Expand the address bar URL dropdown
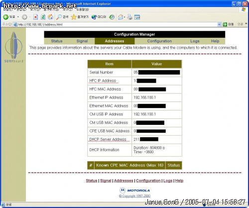The width and height of the screenshot is (249, 208). coord(219,24)
